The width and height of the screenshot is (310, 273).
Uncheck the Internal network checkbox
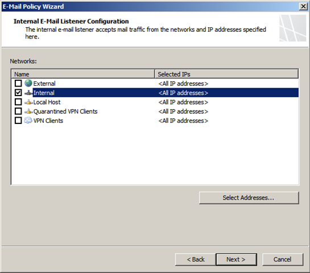click(18, 93)
